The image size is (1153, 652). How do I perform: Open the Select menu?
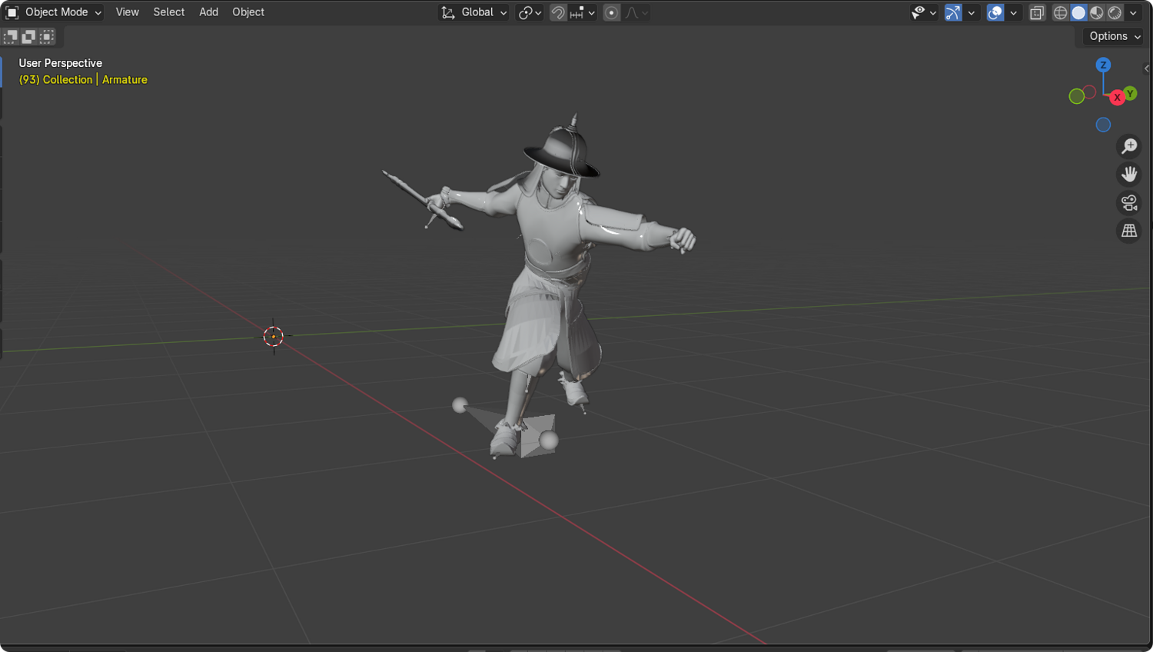point(168,12)
